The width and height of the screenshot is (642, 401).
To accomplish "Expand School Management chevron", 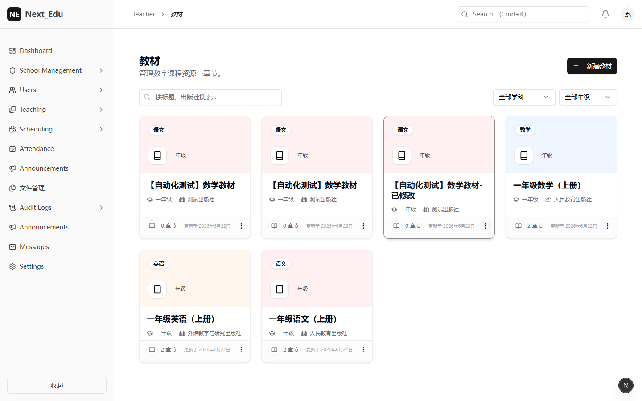I will tap(101, 70).
